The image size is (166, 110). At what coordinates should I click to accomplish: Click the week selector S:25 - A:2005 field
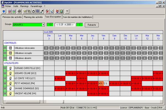pos(65,25)
